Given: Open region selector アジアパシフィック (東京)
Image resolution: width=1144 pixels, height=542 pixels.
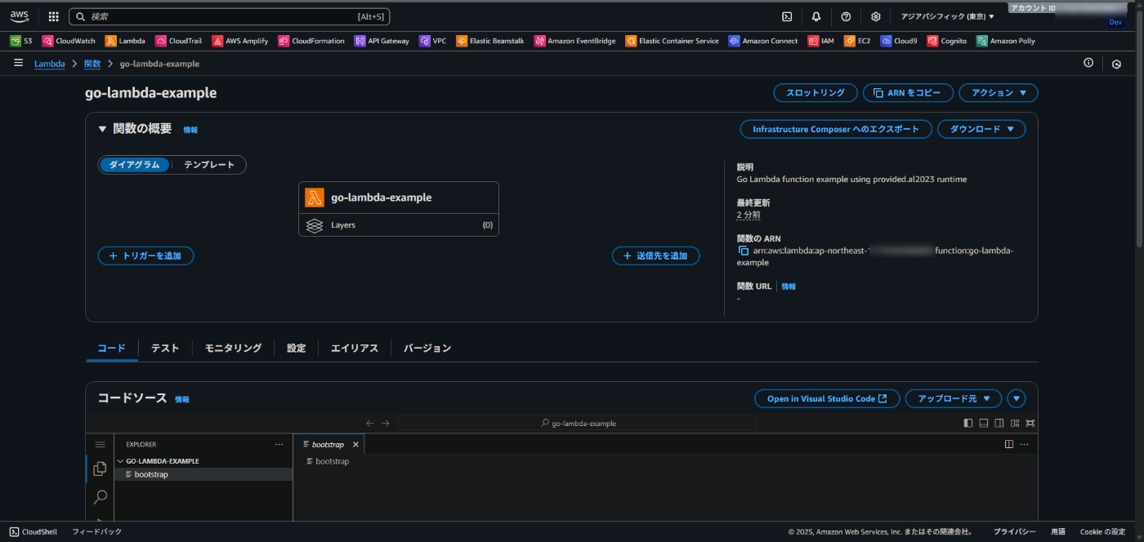Looking at the screenshot, I should tap(947, 16).
